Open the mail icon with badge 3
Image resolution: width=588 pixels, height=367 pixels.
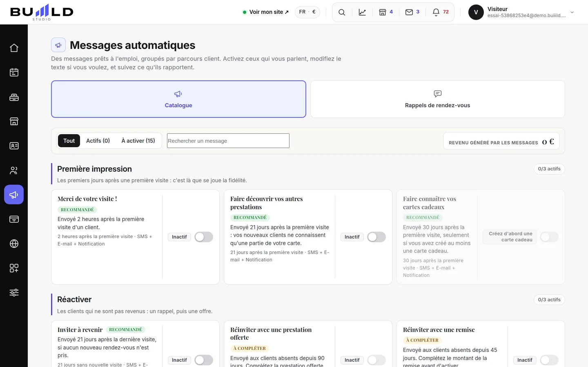tap(412, 12)
